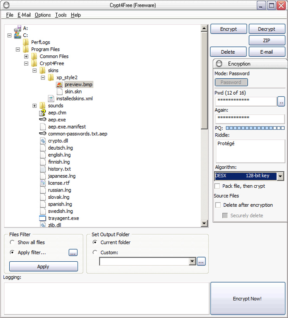Click the C: drive icon
Viewport: 288px width, 318px height.
18,35
